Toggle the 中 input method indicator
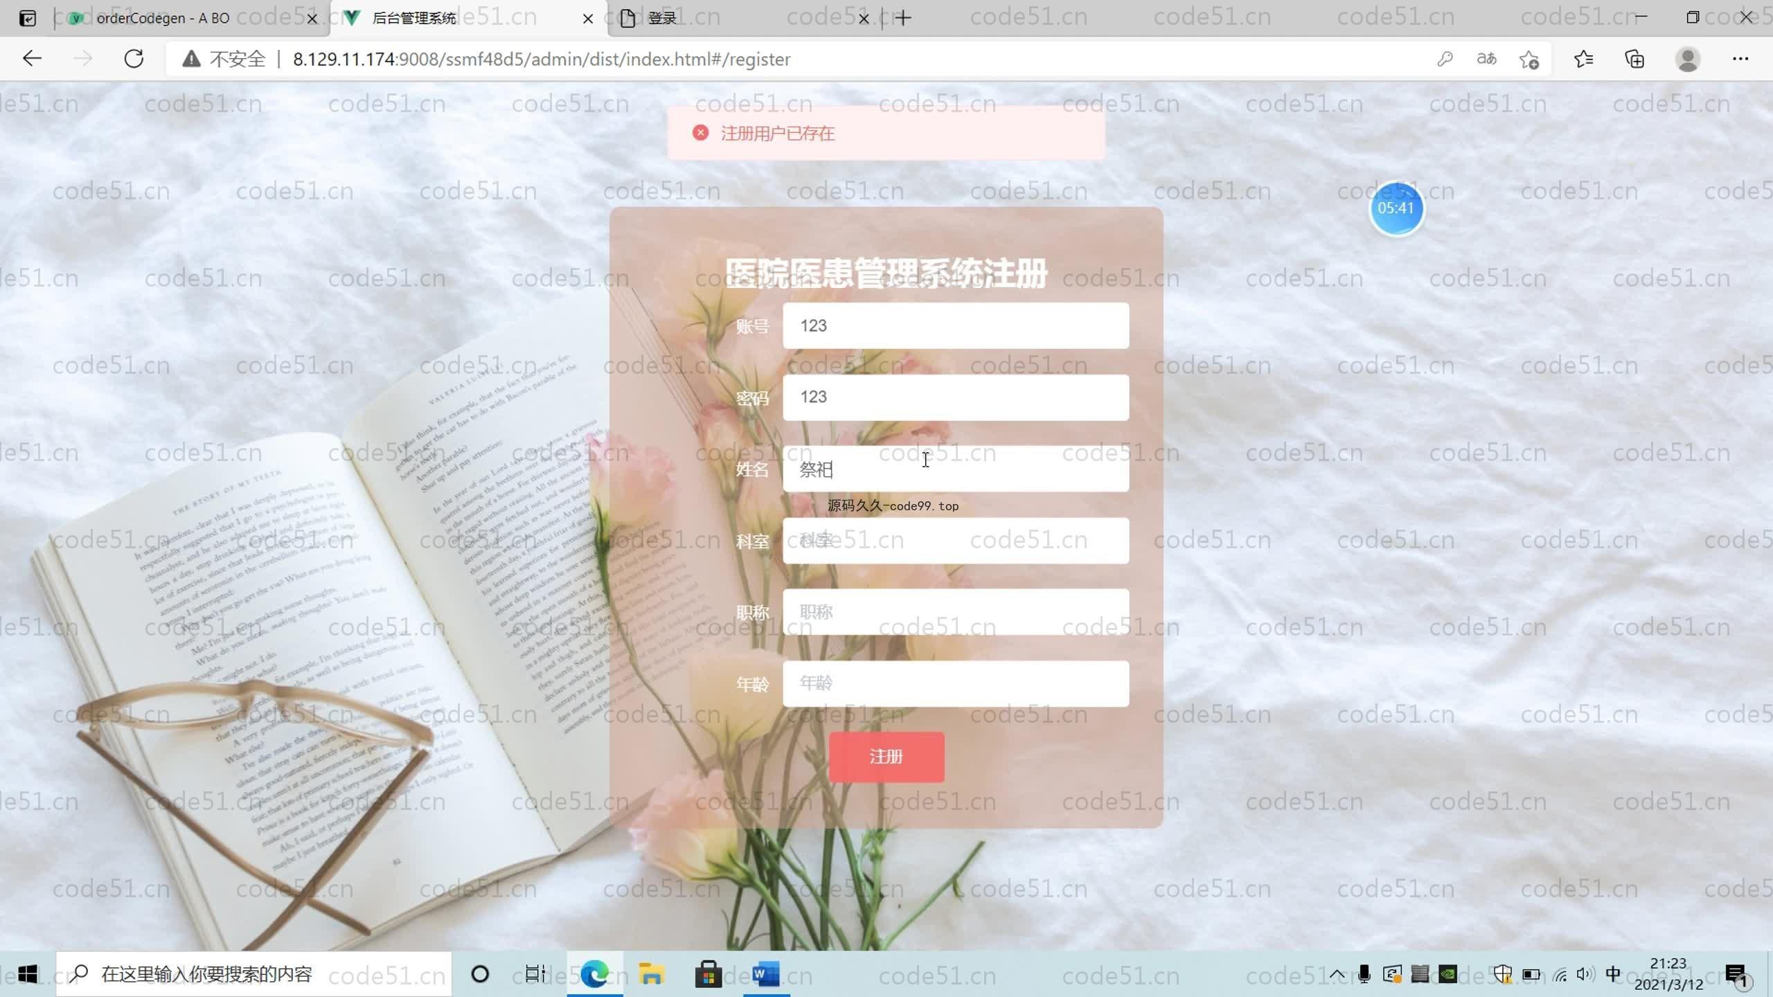 point(1613,974)
